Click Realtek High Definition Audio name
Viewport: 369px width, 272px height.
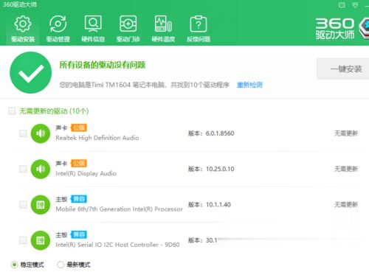(97, 138)
